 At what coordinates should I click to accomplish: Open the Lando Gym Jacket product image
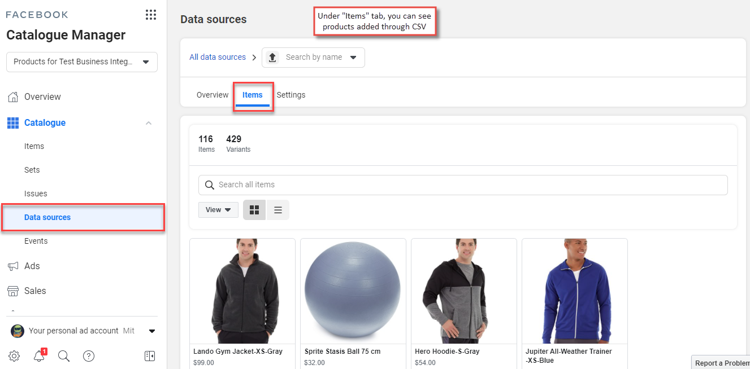pyautogui.click(x=242, y=291)
